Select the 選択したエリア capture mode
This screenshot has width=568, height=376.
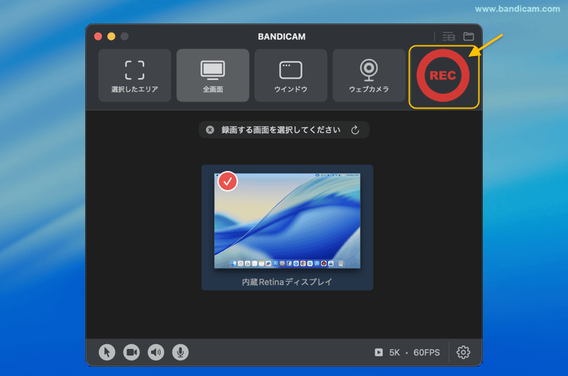click(134, 75)
